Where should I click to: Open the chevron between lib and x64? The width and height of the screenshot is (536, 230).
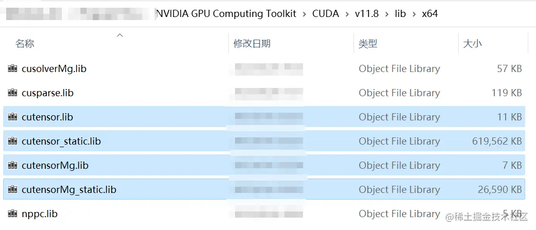point(414,14)
